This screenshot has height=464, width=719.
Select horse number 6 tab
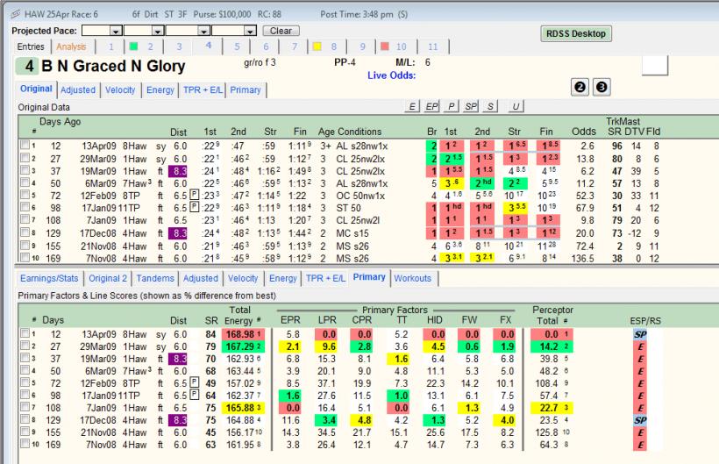click(x=266, y=46)
